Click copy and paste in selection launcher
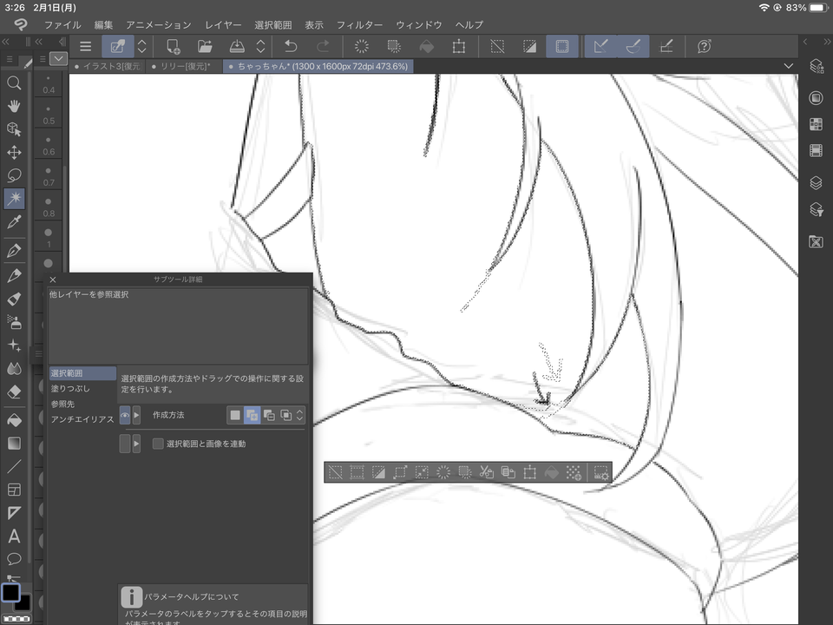 coord(508,472)
